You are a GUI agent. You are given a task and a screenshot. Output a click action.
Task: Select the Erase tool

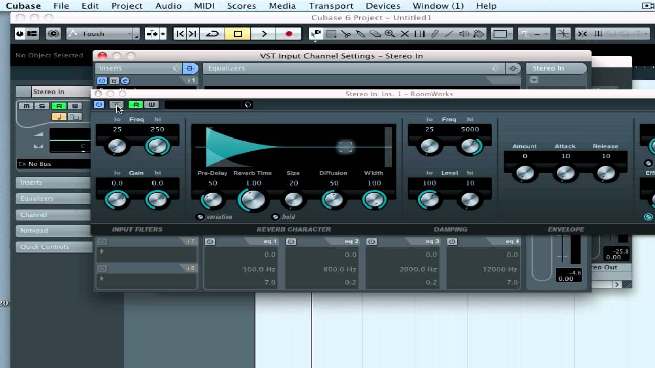(x=375, y=34)
